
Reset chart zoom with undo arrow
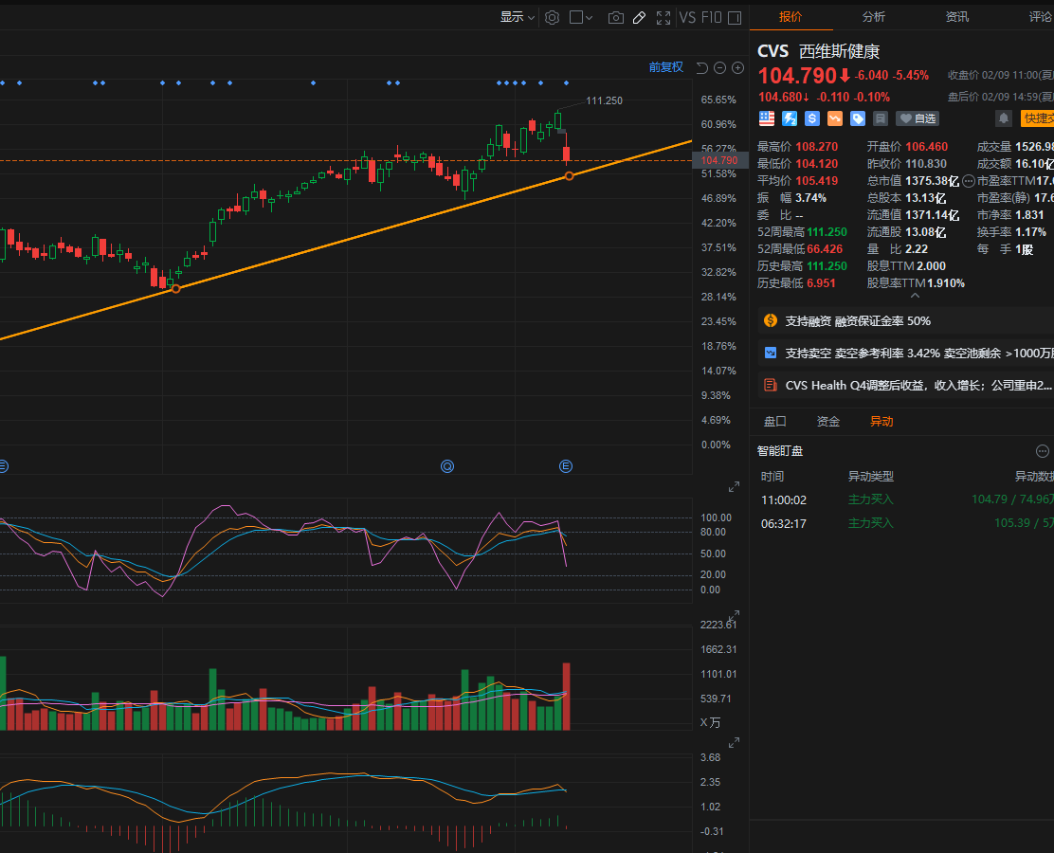[x=702, y=68]
